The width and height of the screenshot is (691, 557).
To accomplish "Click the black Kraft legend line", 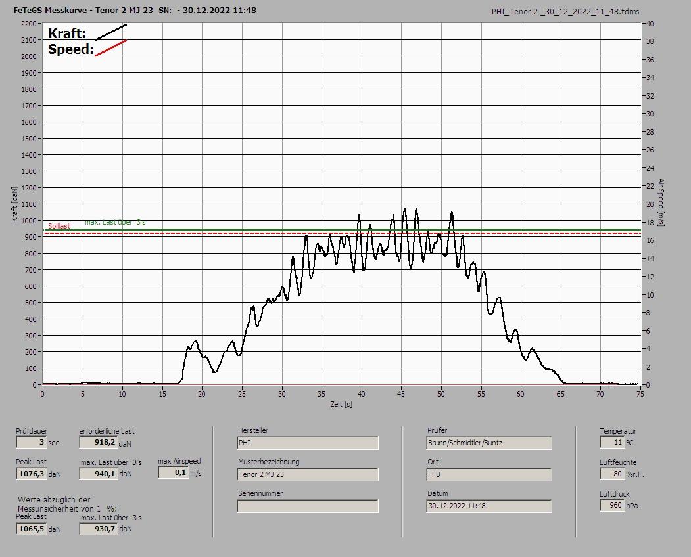I will coord(110,32).
